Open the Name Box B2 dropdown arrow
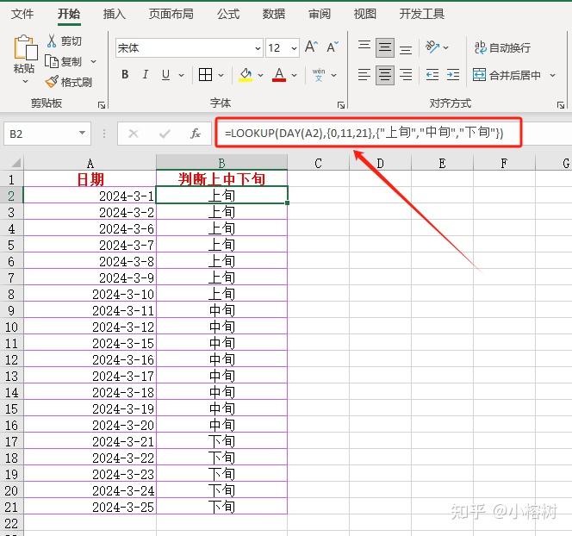Screen dimensions: 572x536 tap(83, 134)
